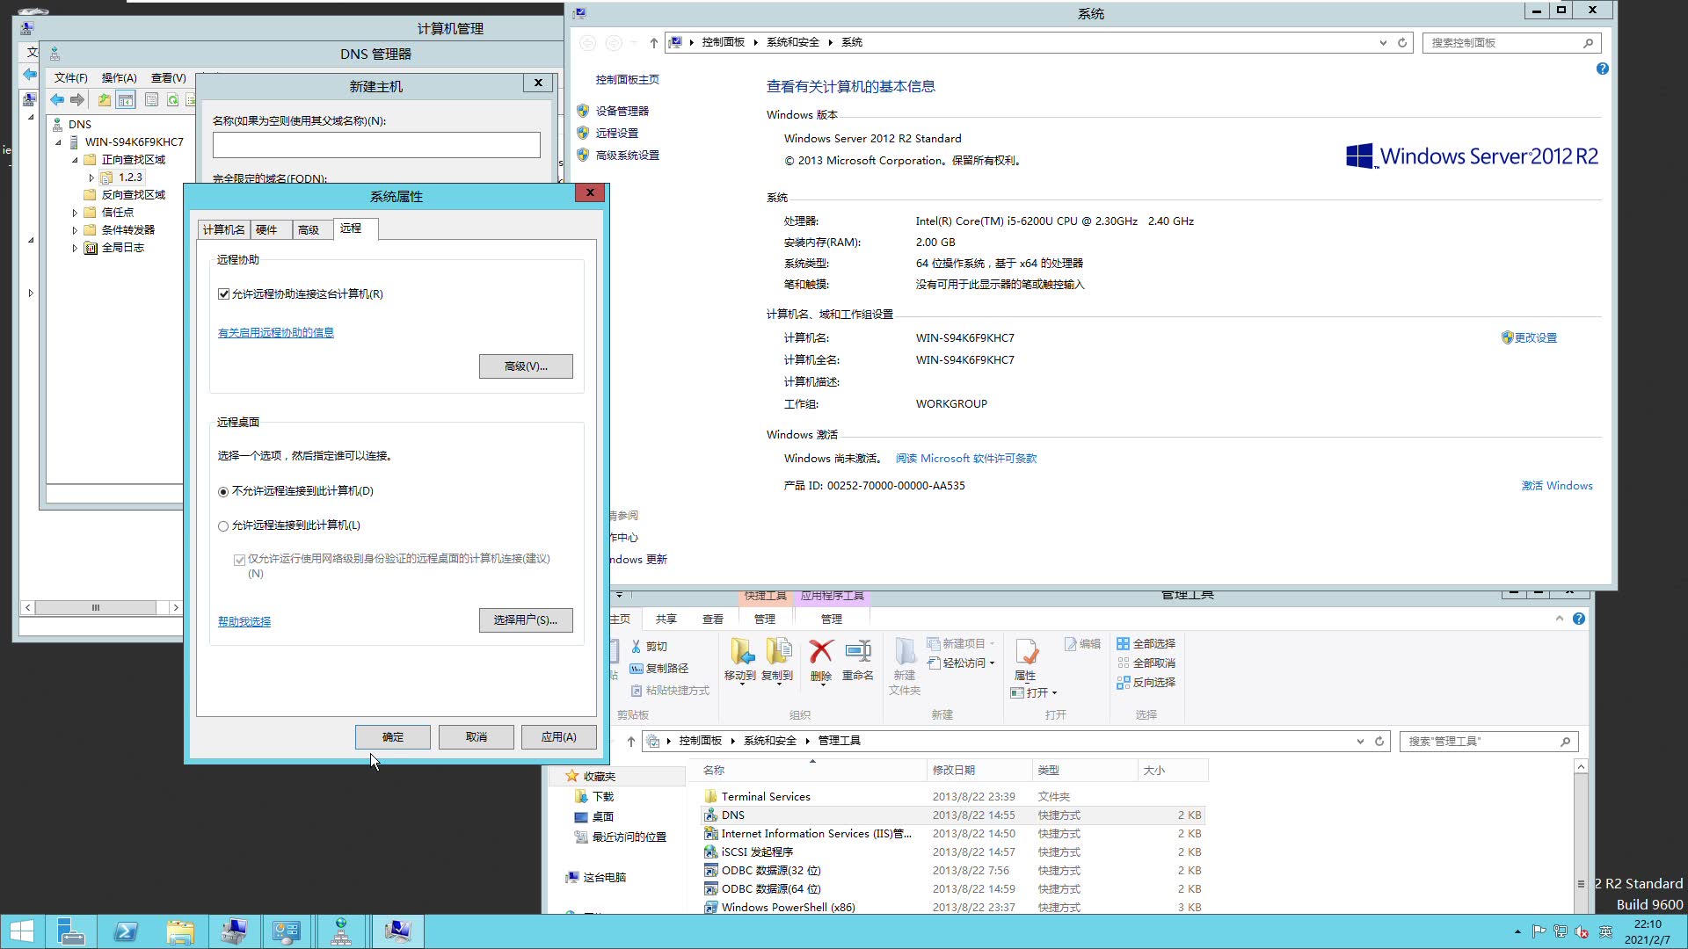Uncheck the network level authentication option
The width and height of the screenshot is (1688, 949).
[x=238, y=559]
